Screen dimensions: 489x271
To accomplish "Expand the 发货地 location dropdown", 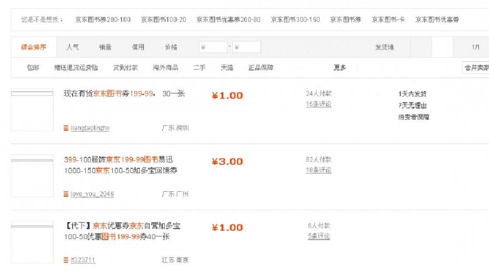I will [384, 47].
